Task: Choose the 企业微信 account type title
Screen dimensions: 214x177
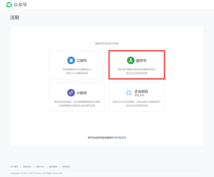Action: pyautogui.click(x=141, y=91)
